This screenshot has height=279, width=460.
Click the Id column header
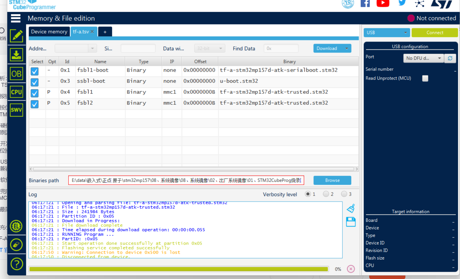tap(67, 61)
